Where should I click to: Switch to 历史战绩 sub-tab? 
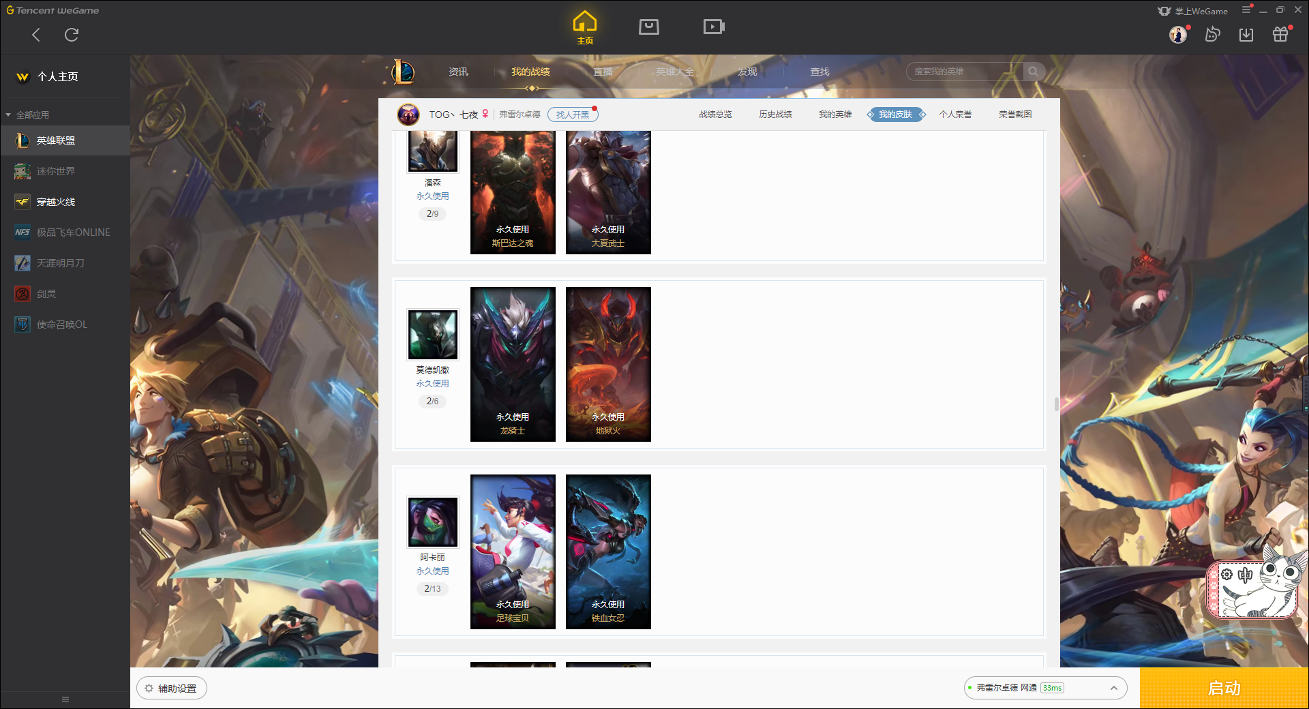click(x=775, y=115)
